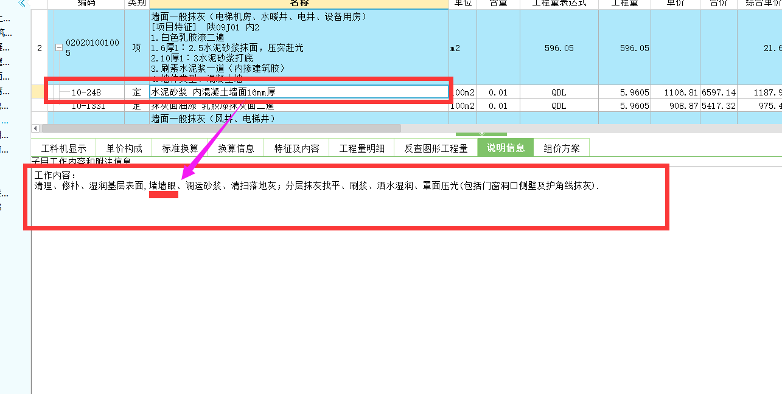Select code cell 10-248
This screenshot has height=394, width=782.
[86, 92]
